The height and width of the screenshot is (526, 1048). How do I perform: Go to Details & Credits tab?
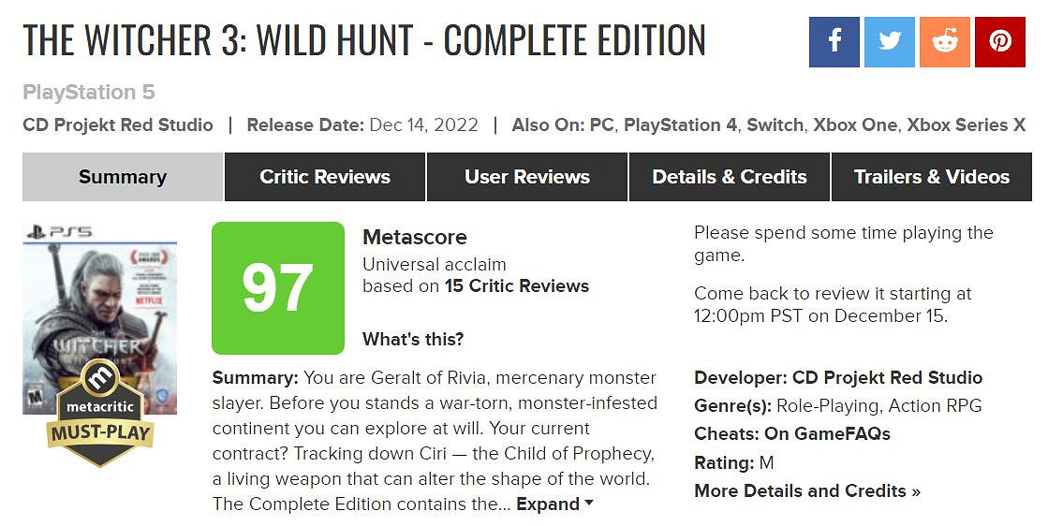(x=730, y=177)
